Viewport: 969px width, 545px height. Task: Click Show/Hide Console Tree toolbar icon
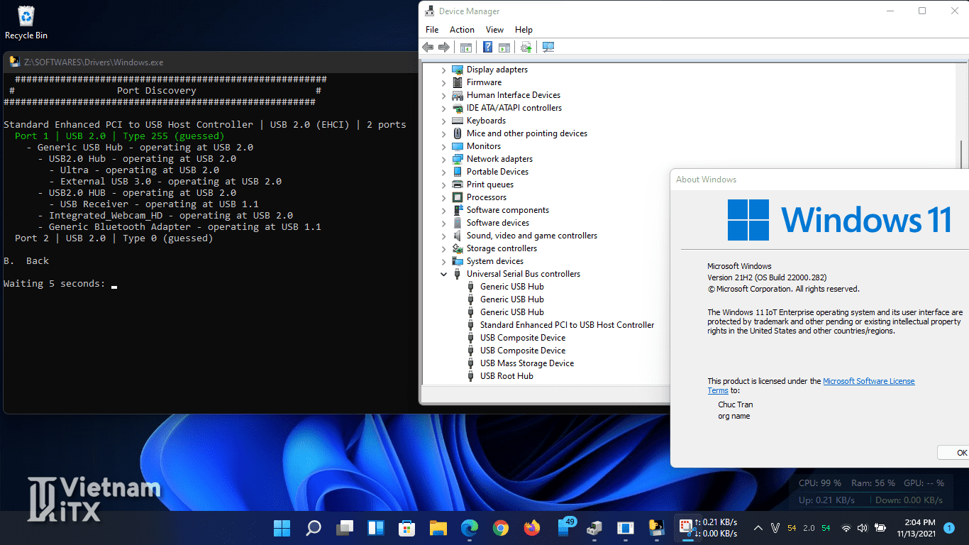(x=466, y=47)
